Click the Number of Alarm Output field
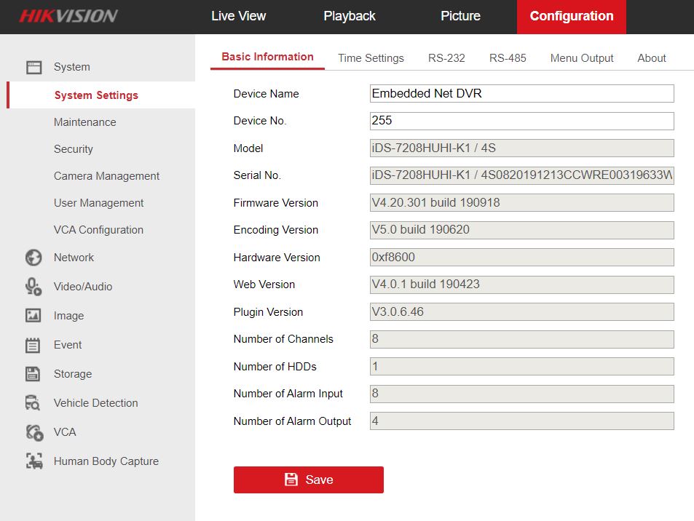 pos(522,421)
